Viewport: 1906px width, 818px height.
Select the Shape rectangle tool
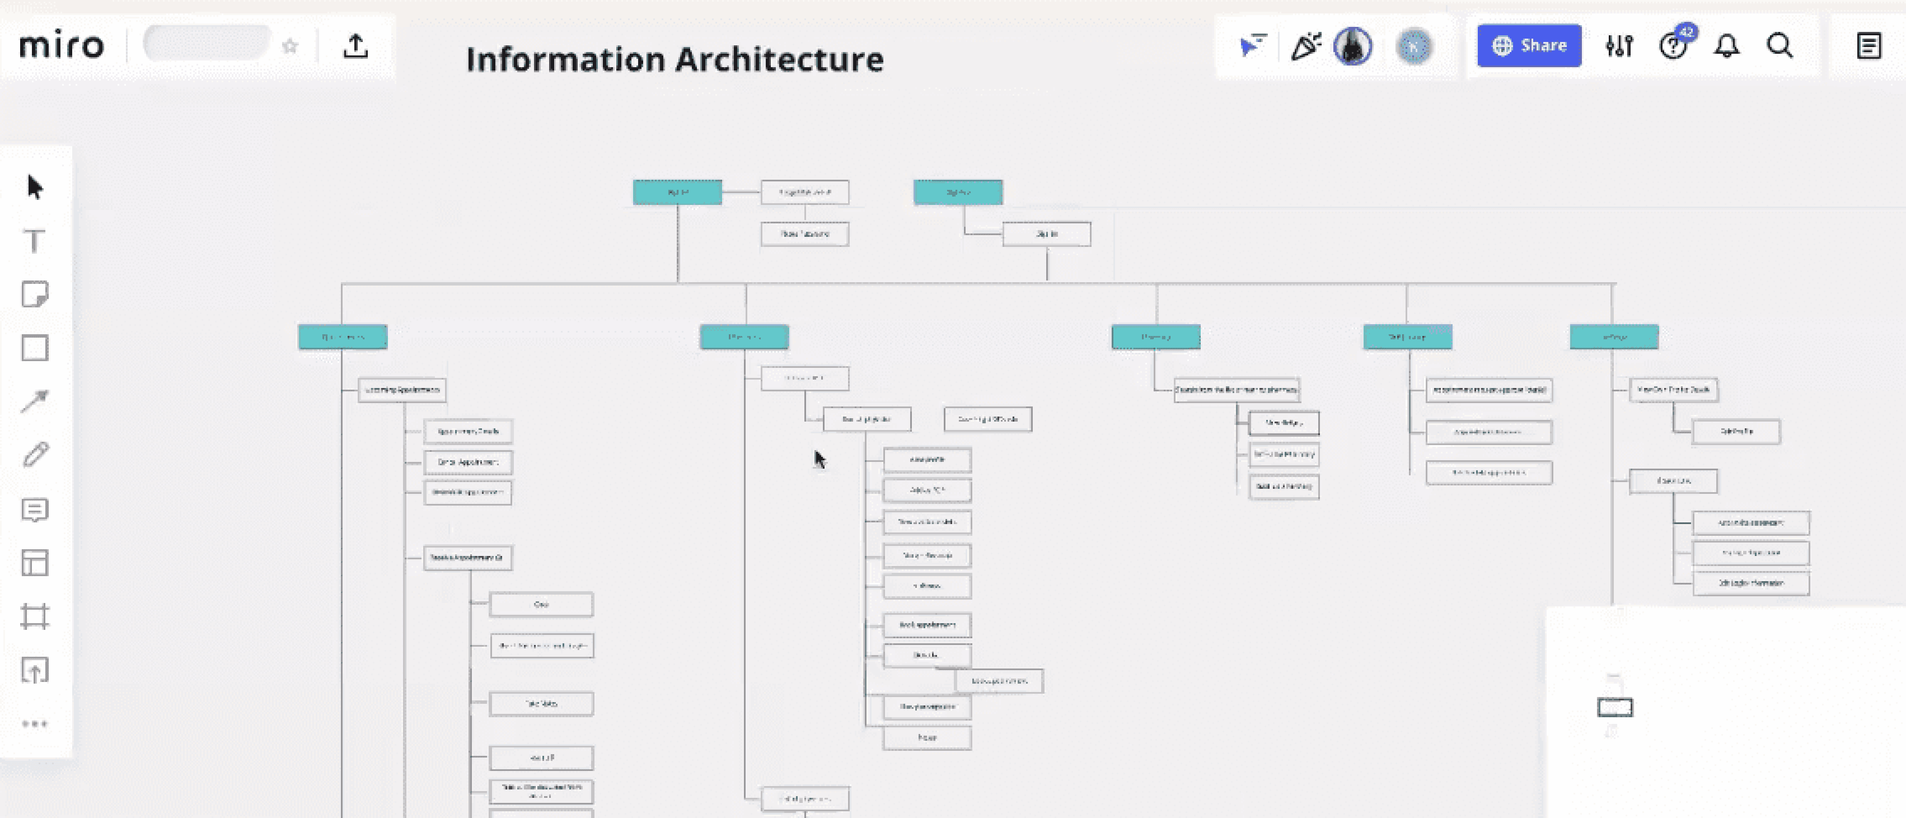(x=35, y=348)
